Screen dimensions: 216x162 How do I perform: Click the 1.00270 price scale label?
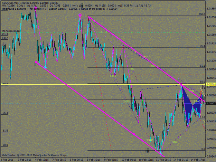211,113
